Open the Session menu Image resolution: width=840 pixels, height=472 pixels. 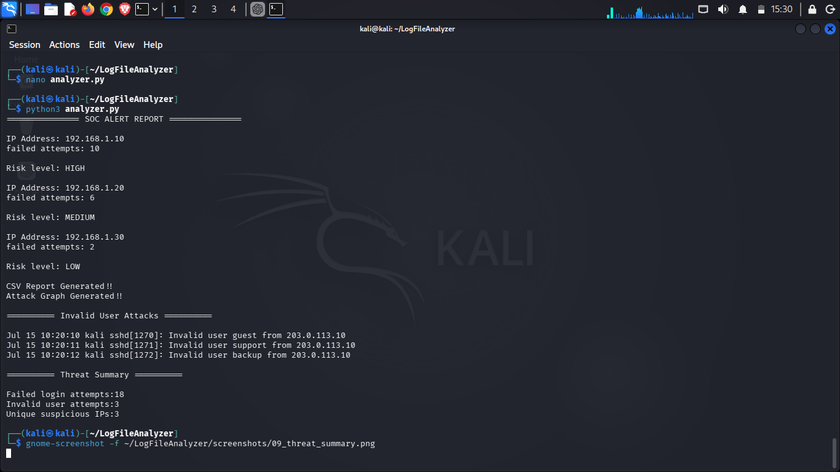[25, 45]
